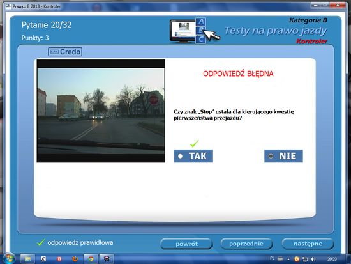Show hidden tray icons arrow
The image size is (351, 264).
(288, 260)
